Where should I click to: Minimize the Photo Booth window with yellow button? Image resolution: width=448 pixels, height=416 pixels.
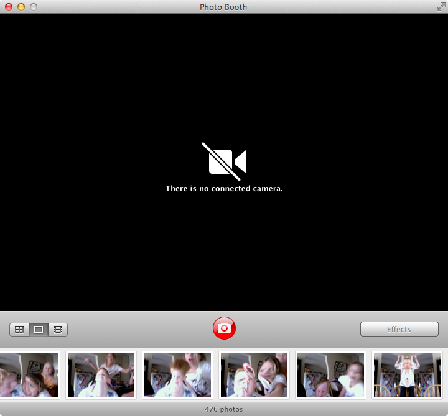21,7
